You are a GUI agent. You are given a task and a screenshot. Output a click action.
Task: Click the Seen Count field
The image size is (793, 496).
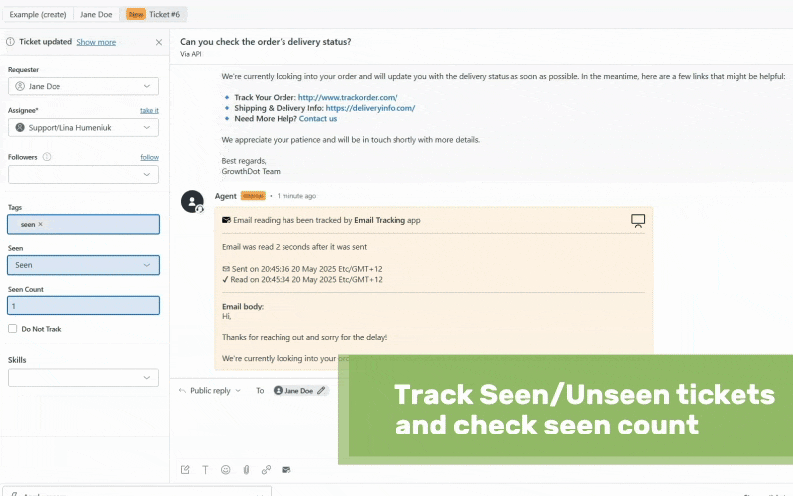(x=83, y=306)
